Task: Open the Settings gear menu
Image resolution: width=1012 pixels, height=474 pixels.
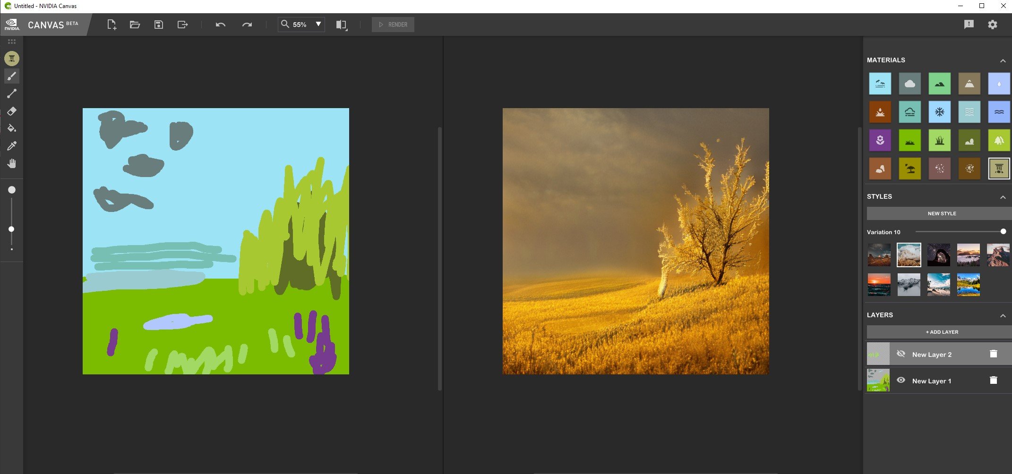Action: pos(993,24)
